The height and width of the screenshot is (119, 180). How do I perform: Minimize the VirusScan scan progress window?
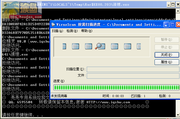coord(166,25)
